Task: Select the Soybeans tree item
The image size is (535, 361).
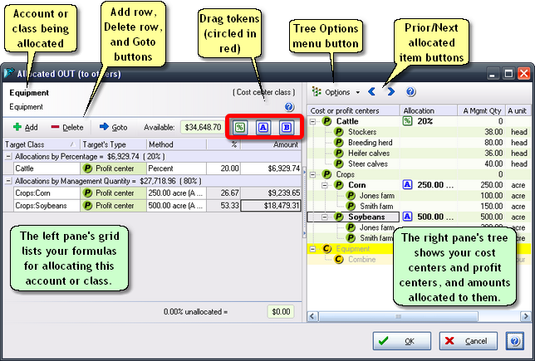Action: coord(366,217)
